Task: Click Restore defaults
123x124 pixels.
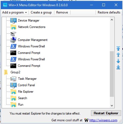Action: tap(109, 12)
